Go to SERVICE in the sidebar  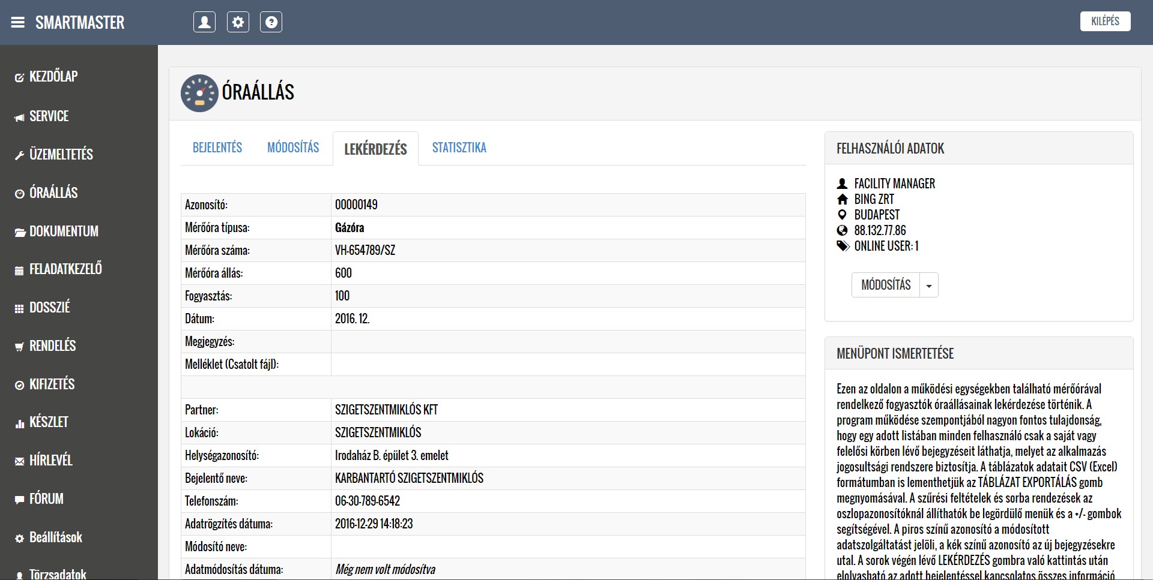(x=49, y=116)
